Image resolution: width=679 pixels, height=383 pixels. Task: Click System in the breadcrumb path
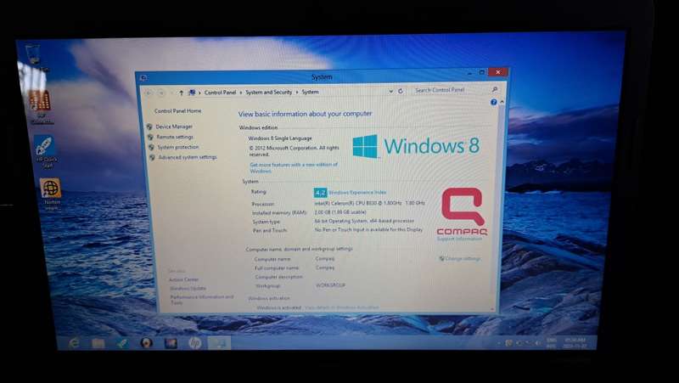[310, 92]
